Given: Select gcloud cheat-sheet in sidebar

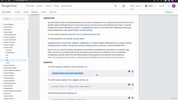Looking at the screenshot, I should (x=10, y=35).
